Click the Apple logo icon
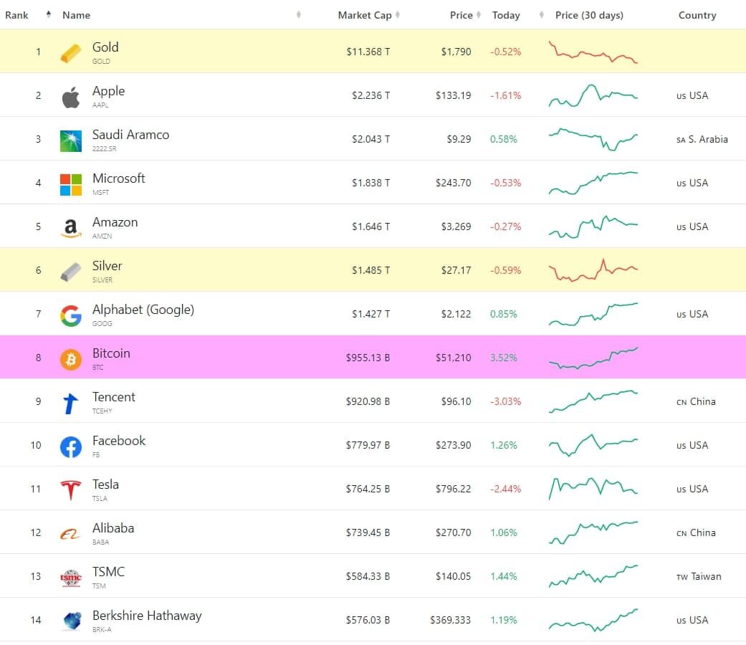The image size is (746, 645). point(70,97)
